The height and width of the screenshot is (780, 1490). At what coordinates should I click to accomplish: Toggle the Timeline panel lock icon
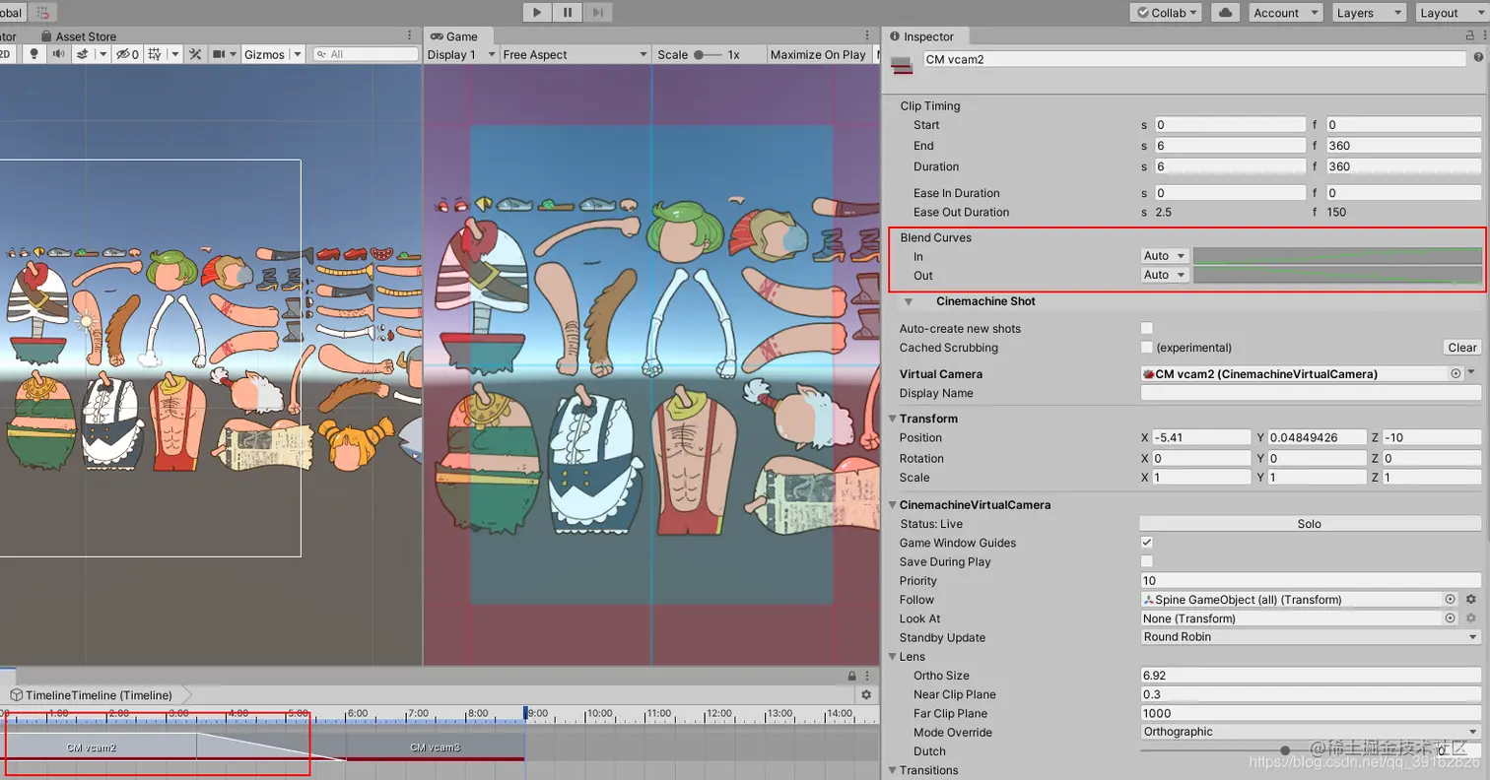point(851,676)
